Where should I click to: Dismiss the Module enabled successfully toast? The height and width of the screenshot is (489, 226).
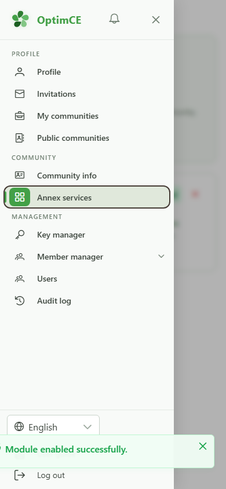click(x=203, y=446)
